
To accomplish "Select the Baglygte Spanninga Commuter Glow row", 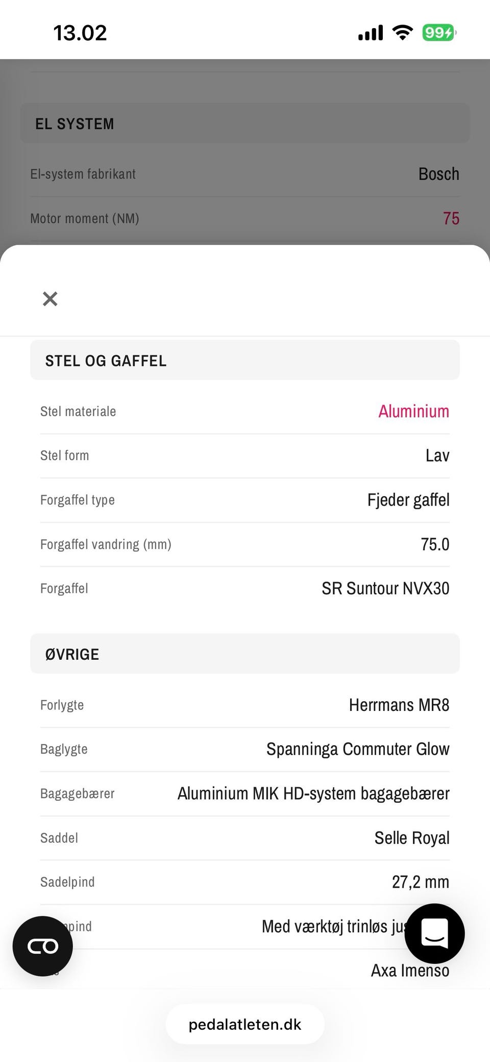I will point(245,749).
